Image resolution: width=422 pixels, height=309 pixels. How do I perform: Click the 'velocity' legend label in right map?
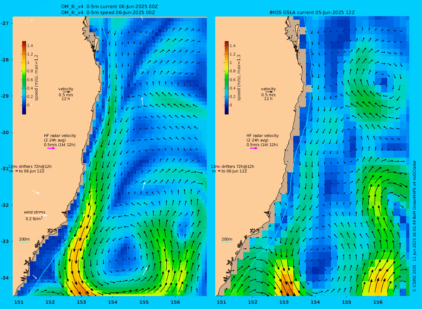[268, 89]
